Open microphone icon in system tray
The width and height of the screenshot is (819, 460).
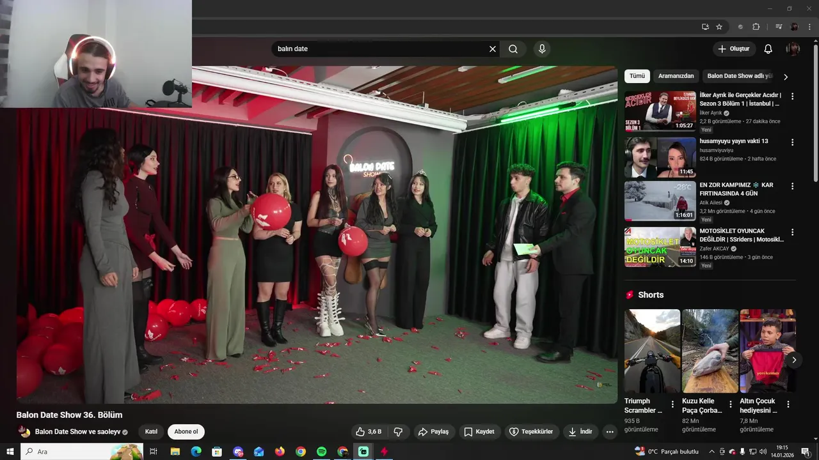[742, 452]
